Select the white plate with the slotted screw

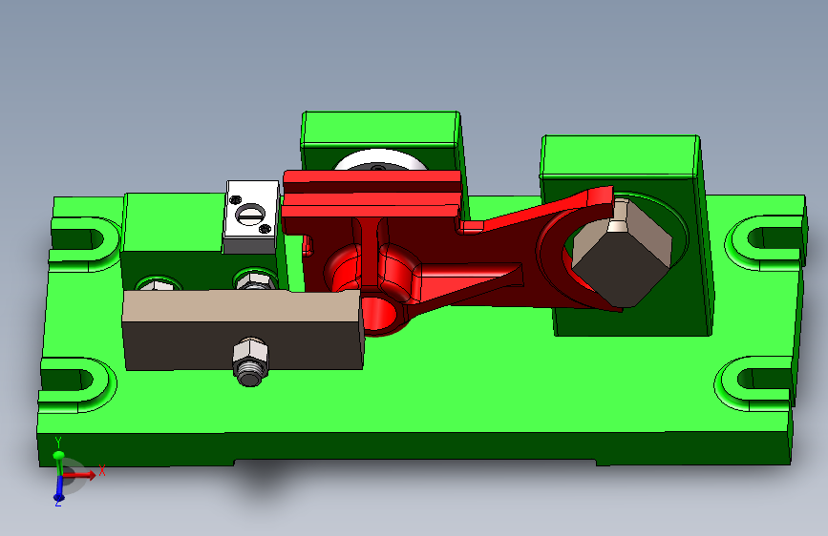[251, 216]
